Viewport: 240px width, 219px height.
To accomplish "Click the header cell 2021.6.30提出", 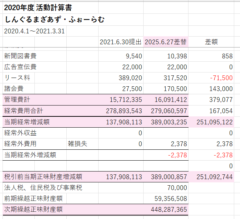I will point(121,42).
